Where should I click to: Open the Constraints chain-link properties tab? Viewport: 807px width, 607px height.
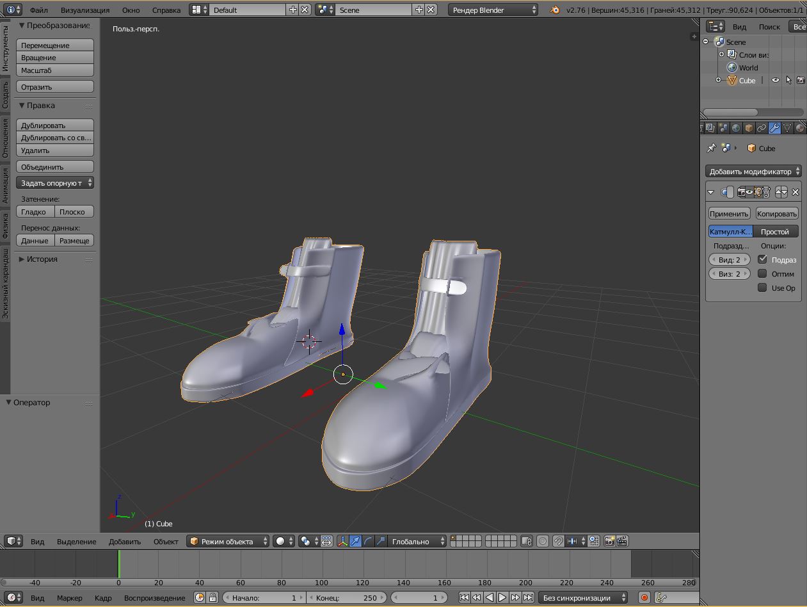pyautogui.click(x=762, y=128)
